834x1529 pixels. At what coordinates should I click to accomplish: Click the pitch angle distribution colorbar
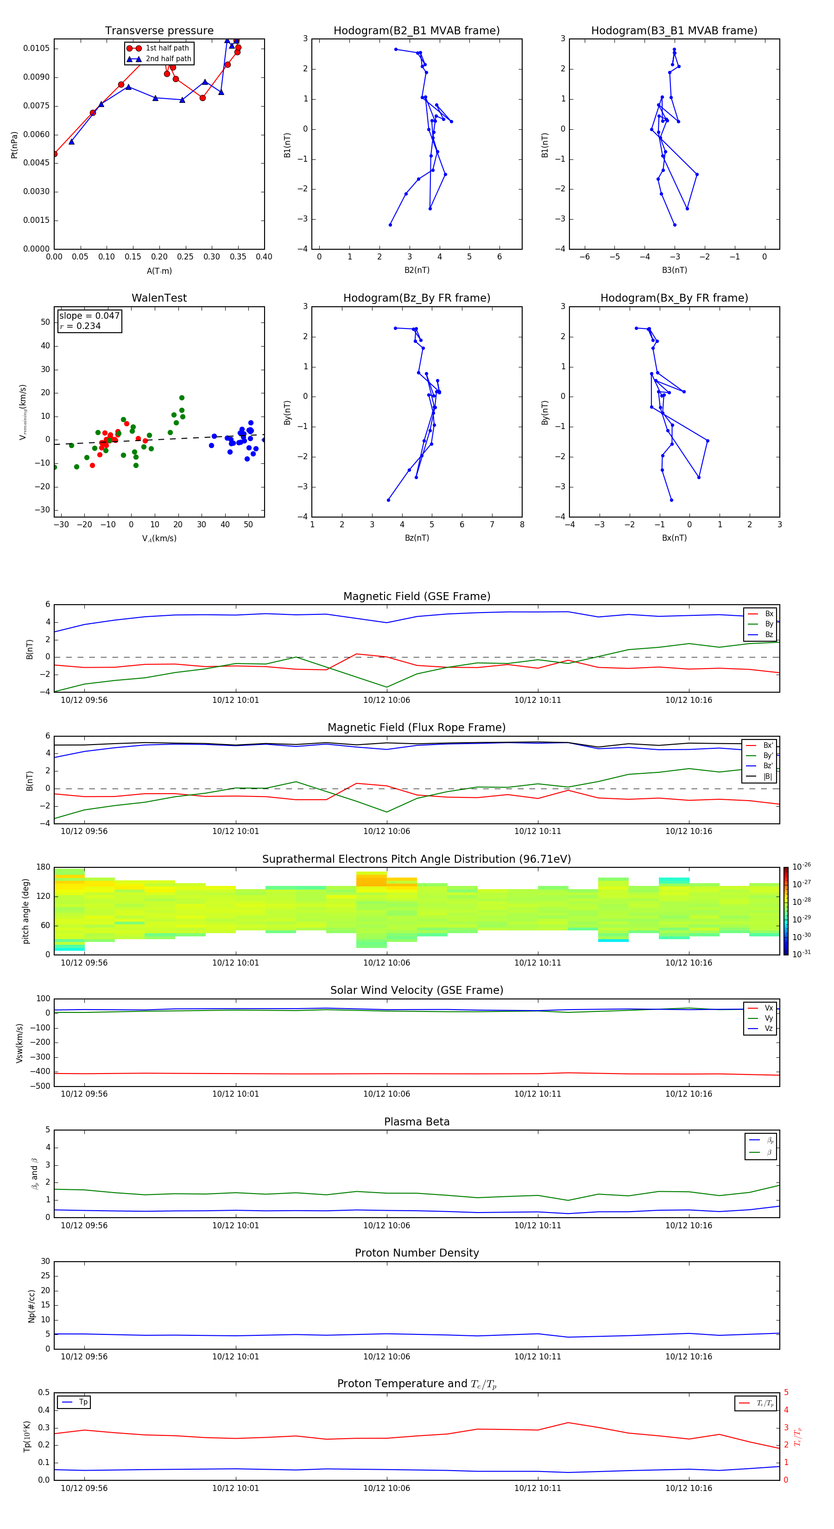pyautogui.click(x=786, y=911)
